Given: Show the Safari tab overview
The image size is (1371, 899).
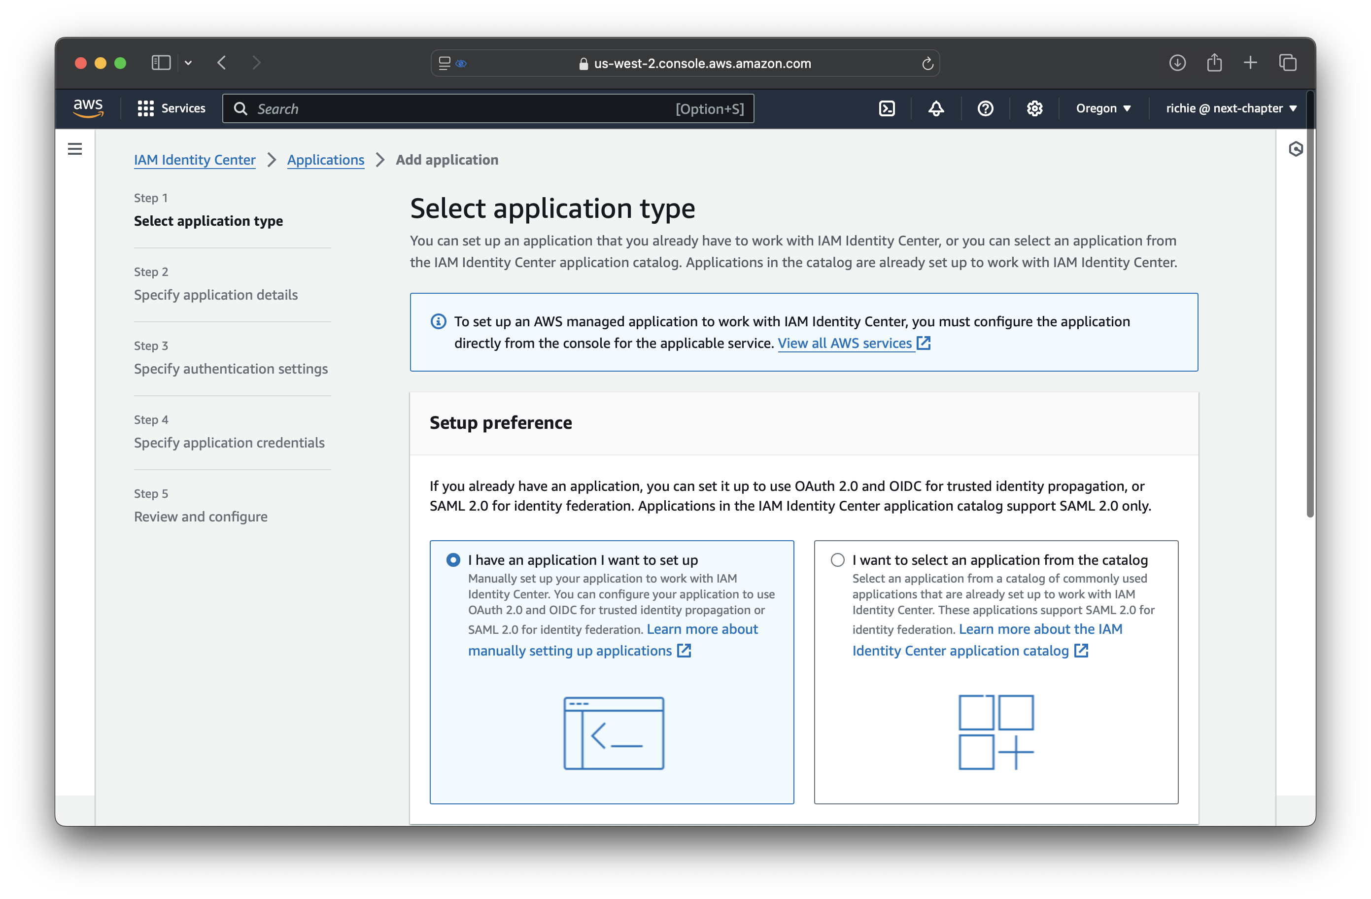Looking at the screenshot, I should (1288, 63).
